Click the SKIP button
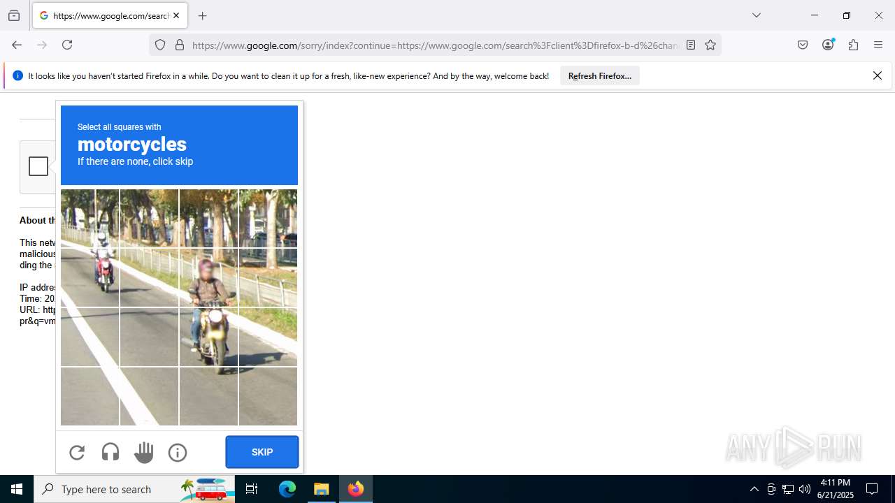The height and width of the screenshot is (503, 895). point(262,452)
